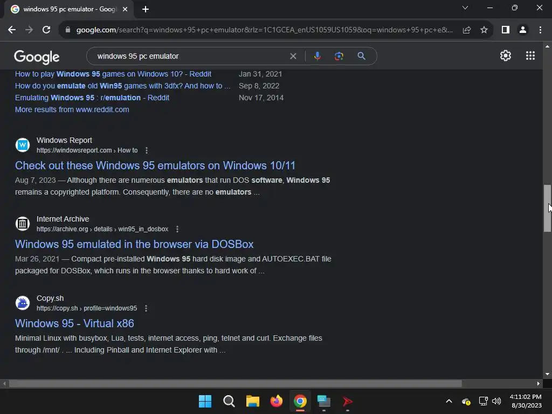The width and height of the screenshot is (552, 414).
Task: Click the horizontal scrollbar thumb
Action: (x=235, y=384)
